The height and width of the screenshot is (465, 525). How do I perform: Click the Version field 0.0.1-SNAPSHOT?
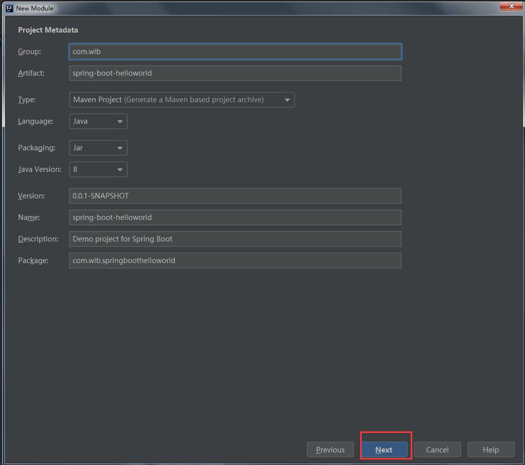click(235, 196)
